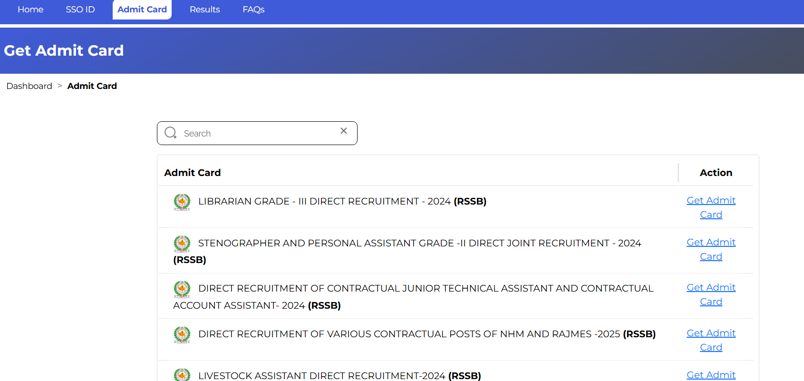The width and height of the screenshot is (804, 381).
Task: Get Admit Card for Librarian Grade III
Action: pyautogui.click(x=711, y=207)
